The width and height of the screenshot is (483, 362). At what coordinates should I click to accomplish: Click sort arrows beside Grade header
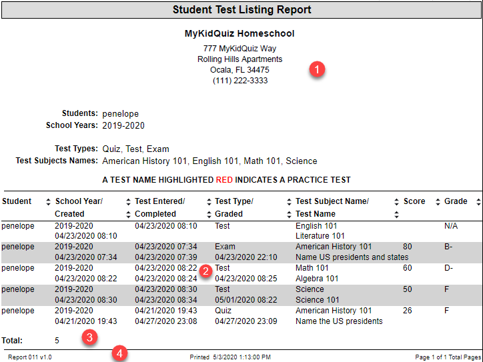click(x=478, y=202)
